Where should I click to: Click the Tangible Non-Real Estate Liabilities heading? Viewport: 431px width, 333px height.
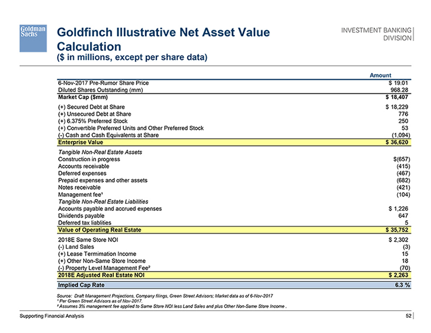[x=104, y=202]
